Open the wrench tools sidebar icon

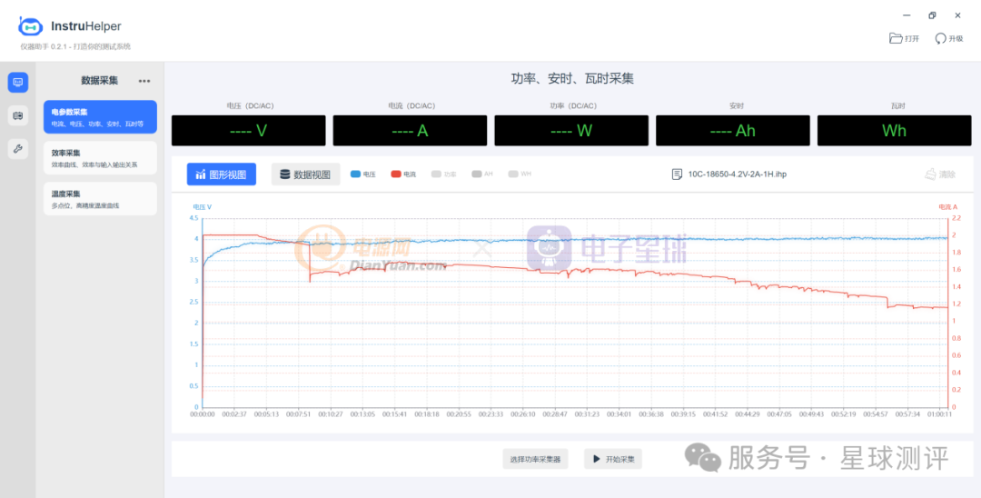coord(18,149)
